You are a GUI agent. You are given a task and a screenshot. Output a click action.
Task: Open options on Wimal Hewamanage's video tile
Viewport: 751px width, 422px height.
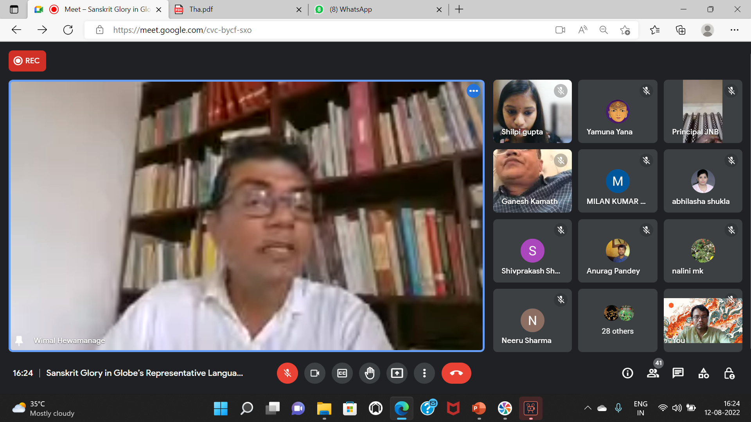coord(473,91)
